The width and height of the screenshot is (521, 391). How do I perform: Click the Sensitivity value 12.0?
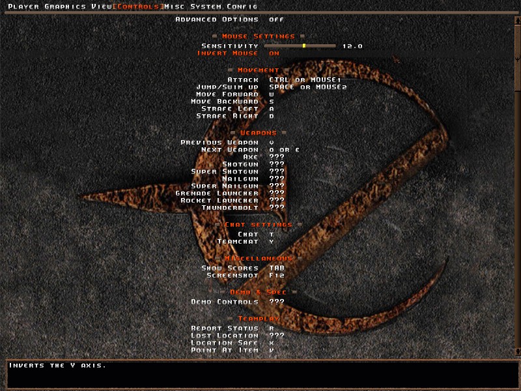click(x=352, y=46)
